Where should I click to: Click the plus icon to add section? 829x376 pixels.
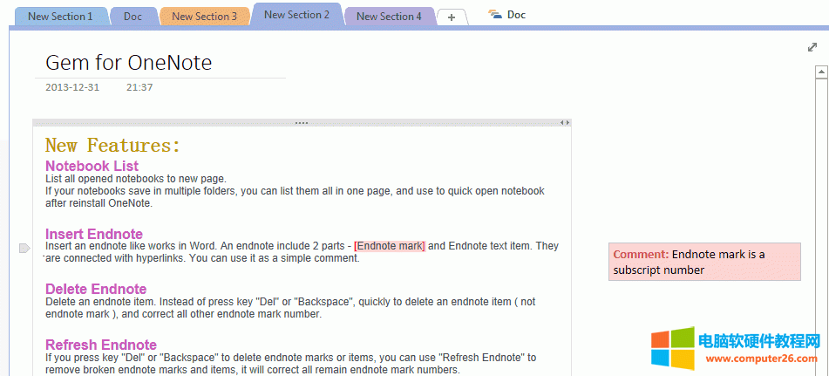point(451,17)
